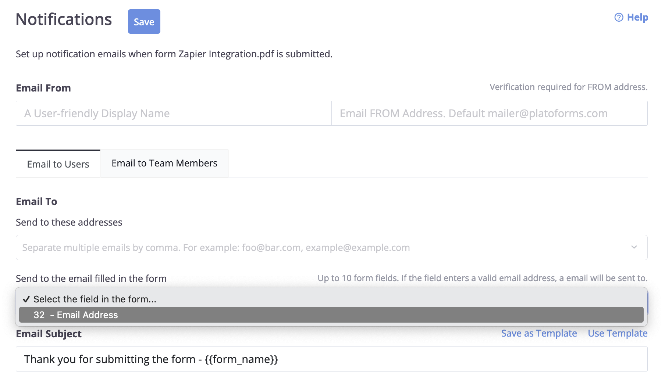The width and height of the screenshot is (665, 377).
Task: Click the "Email Subject" section label
Action: [49, 334]
